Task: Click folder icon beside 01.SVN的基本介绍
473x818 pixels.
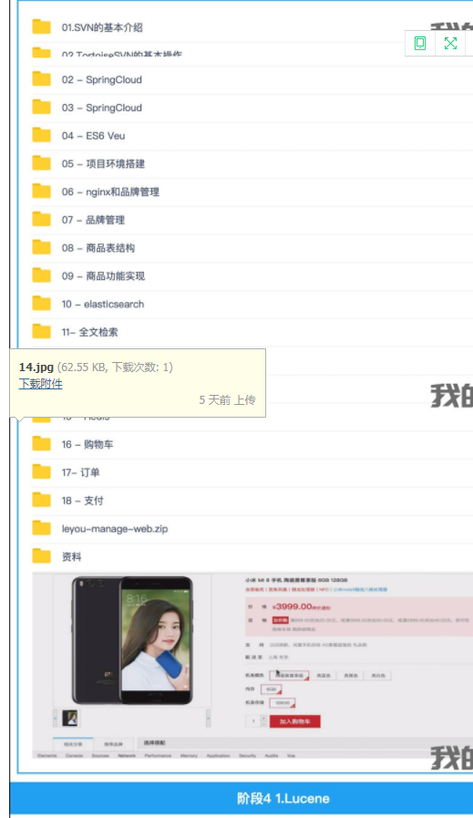Action: click(x=41, y=26)
